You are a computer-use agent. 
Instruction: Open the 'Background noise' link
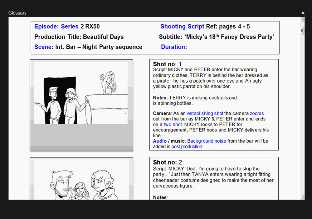pyautogui.click(x=207, y=141)
